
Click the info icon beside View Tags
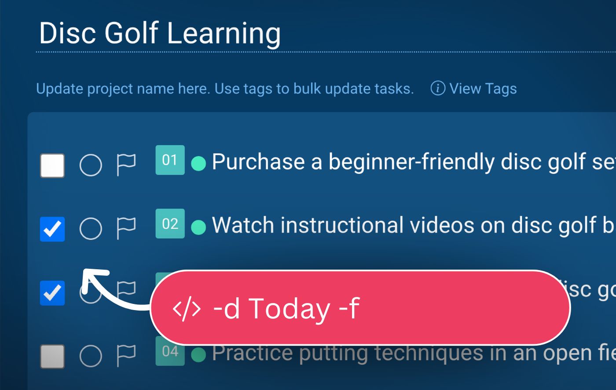437,88
